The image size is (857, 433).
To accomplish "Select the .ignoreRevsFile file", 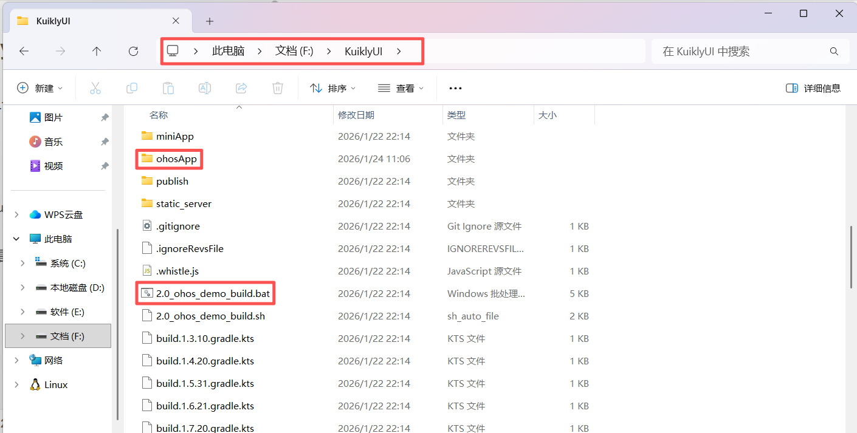I will 190,248.
